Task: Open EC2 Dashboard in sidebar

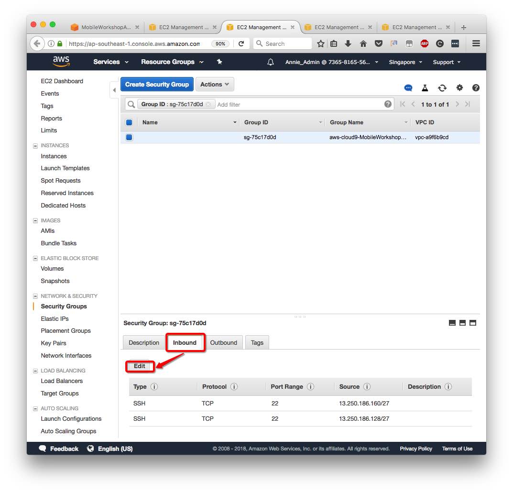Action: tap(62, 81)
